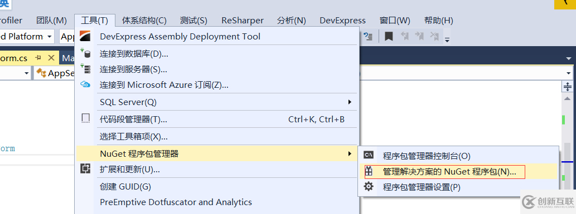576x214 pixels.
Task: Click the editor split window handle icon
Action: coord(568,87)
